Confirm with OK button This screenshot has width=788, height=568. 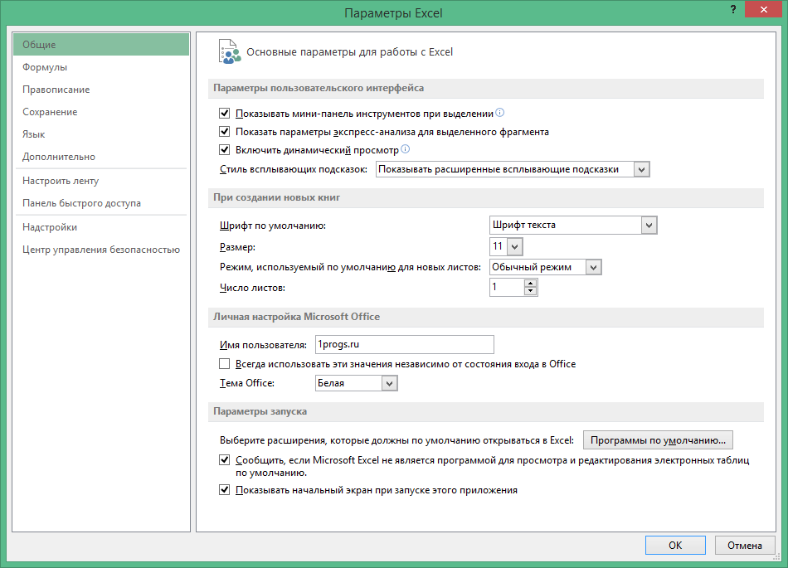pos(675,545)
